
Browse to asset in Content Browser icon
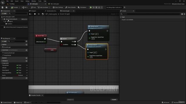pos(7,7)
